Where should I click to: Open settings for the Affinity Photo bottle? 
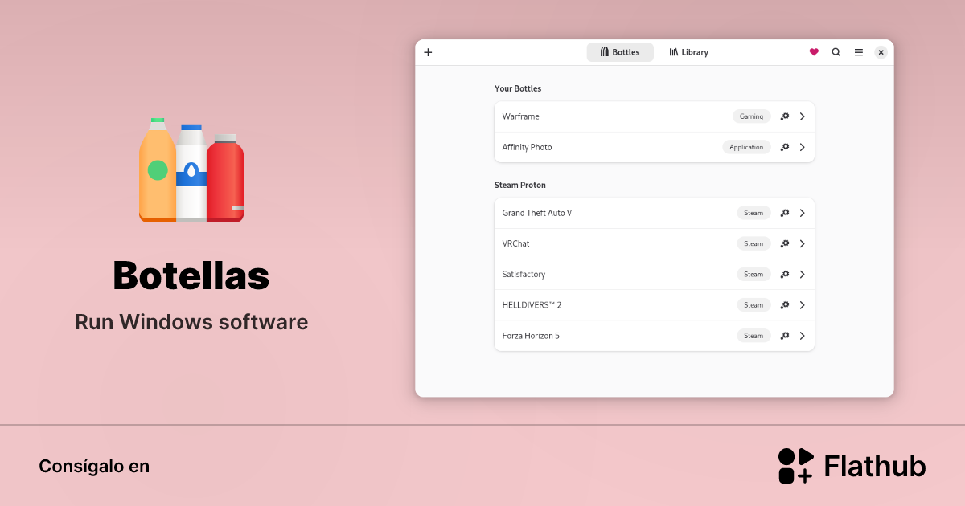tap(785, 147)
